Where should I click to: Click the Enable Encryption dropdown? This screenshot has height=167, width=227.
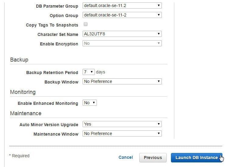(x=122, y=43)
